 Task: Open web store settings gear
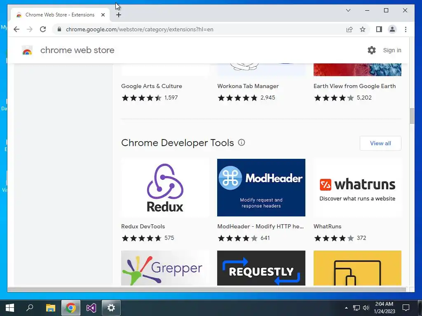[372, 50]
